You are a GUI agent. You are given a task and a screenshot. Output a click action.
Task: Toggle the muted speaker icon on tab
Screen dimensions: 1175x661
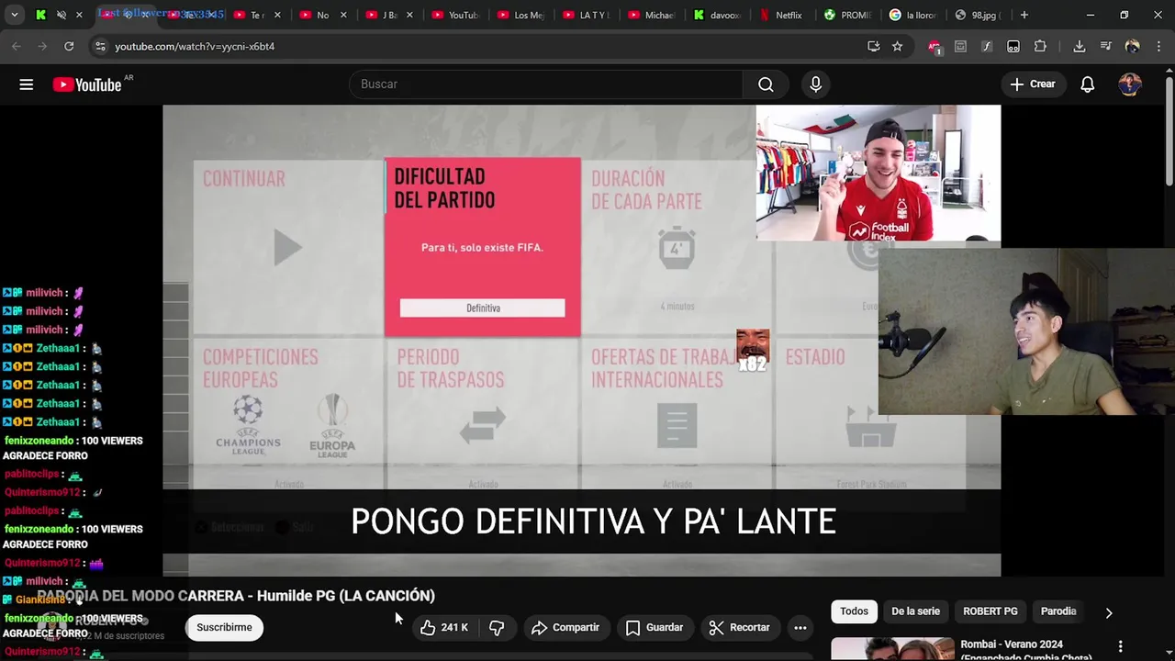tap(62, 15)
